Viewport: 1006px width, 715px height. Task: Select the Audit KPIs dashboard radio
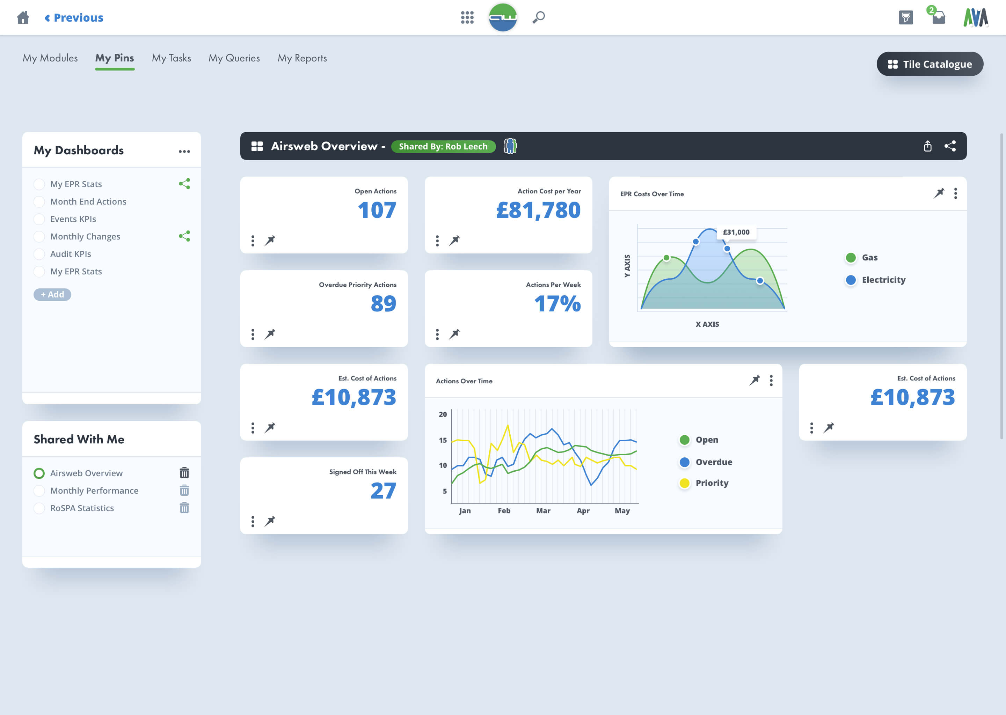click(39, 254)
